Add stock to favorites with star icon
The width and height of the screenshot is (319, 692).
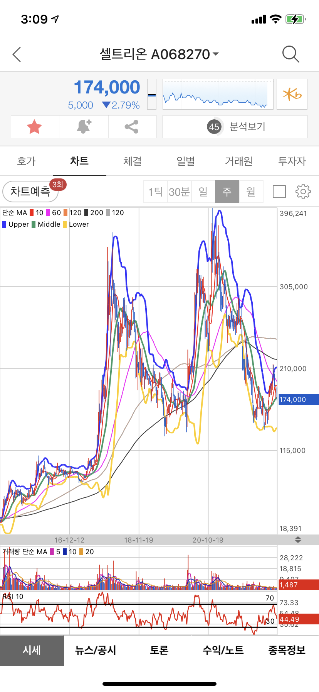pos(35,127)
